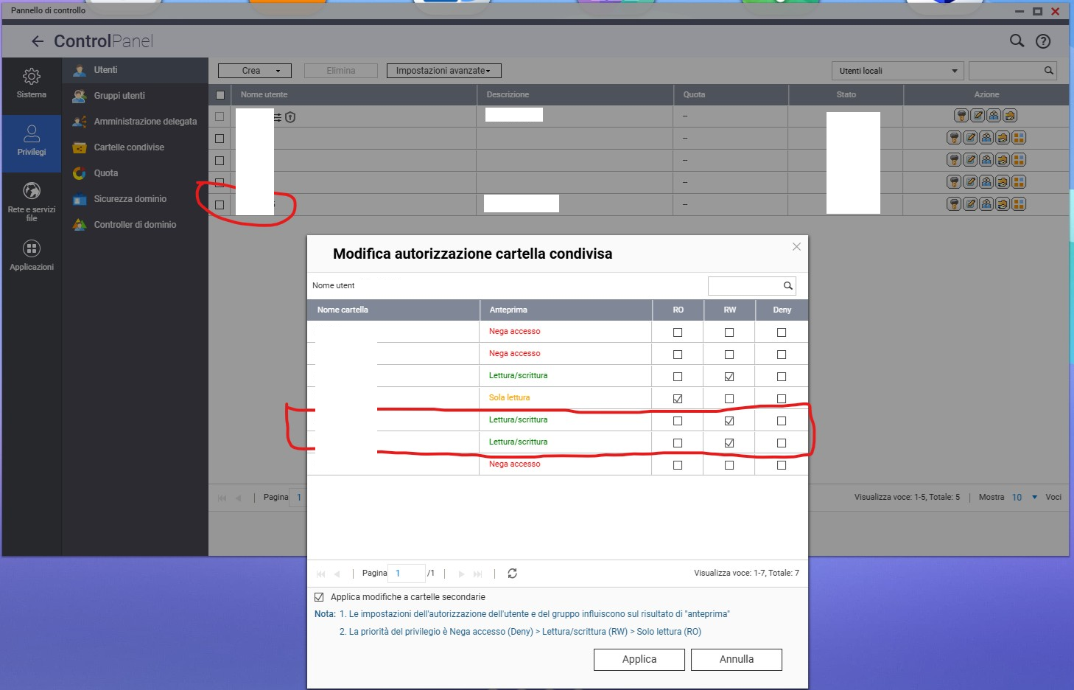Open the Mostra 10 items dropdown

[1025, 498]
